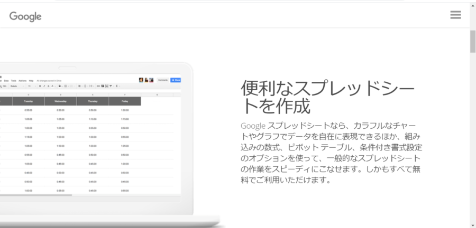Open the Roboto font dropdown

[15, 85]
